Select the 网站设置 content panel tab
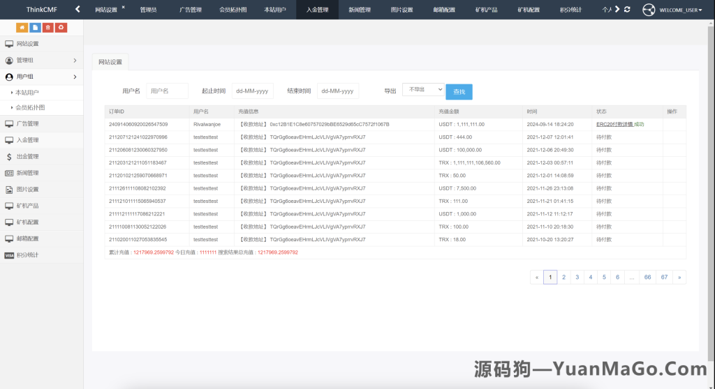715x389 pixels. 110,62
